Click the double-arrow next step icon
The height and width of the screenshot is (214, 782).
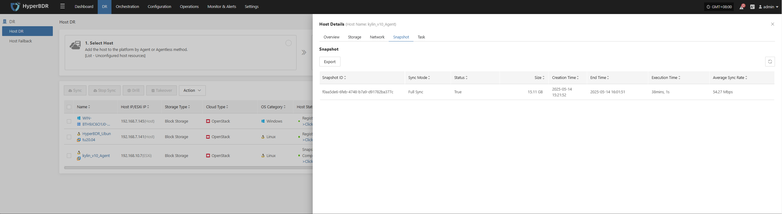[304, 52]
